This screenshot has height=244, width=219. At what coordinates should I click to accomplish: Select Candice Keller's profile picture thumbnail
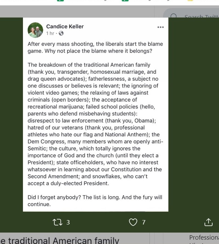click(x=35, y=30)
